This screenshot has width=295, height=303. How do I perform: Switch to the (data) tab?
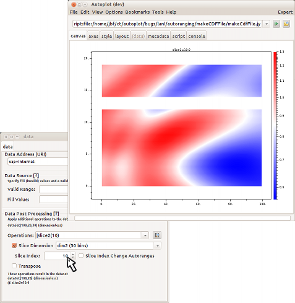click(x=138, y=36)
